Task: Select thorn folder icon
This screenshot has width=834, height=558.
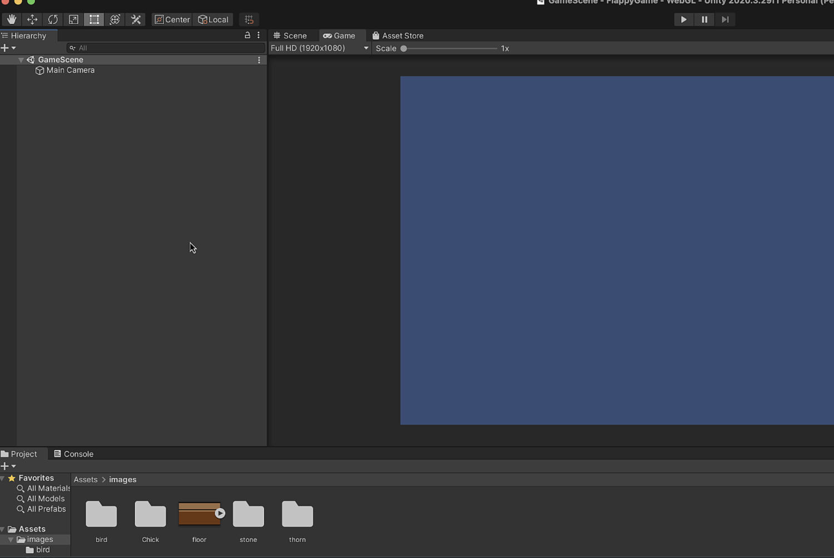Action: click(297, 514)
